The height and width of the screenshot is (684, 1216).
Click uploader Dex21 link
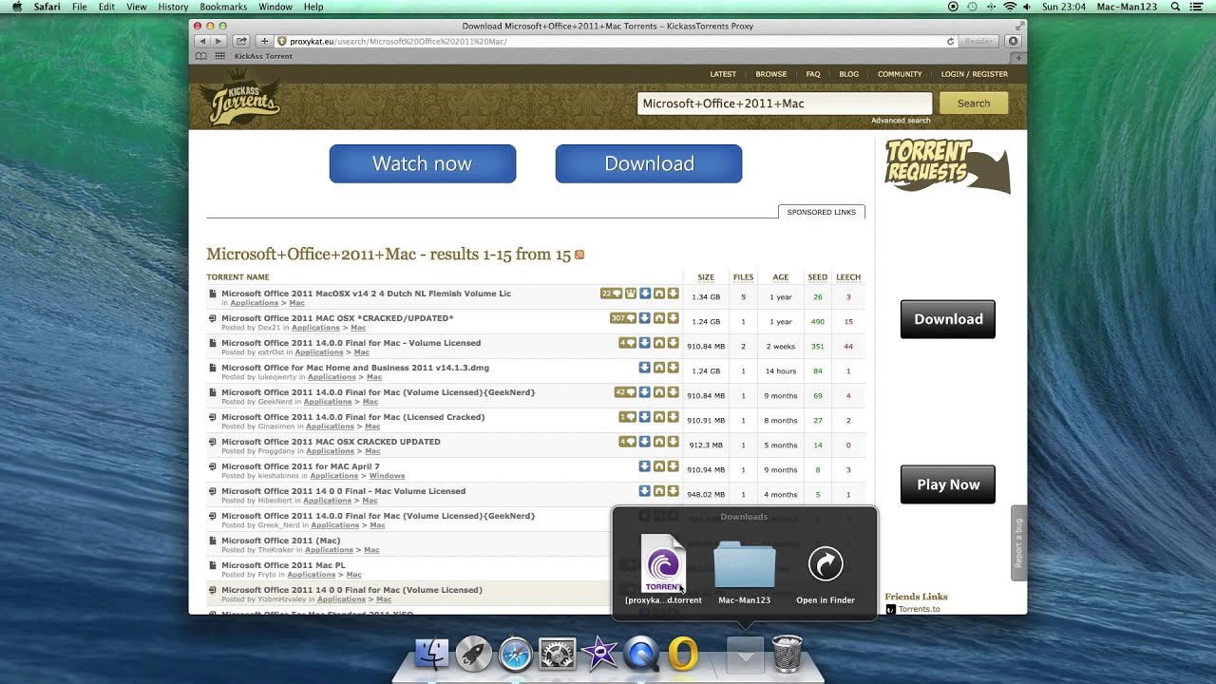coord(270,328)
